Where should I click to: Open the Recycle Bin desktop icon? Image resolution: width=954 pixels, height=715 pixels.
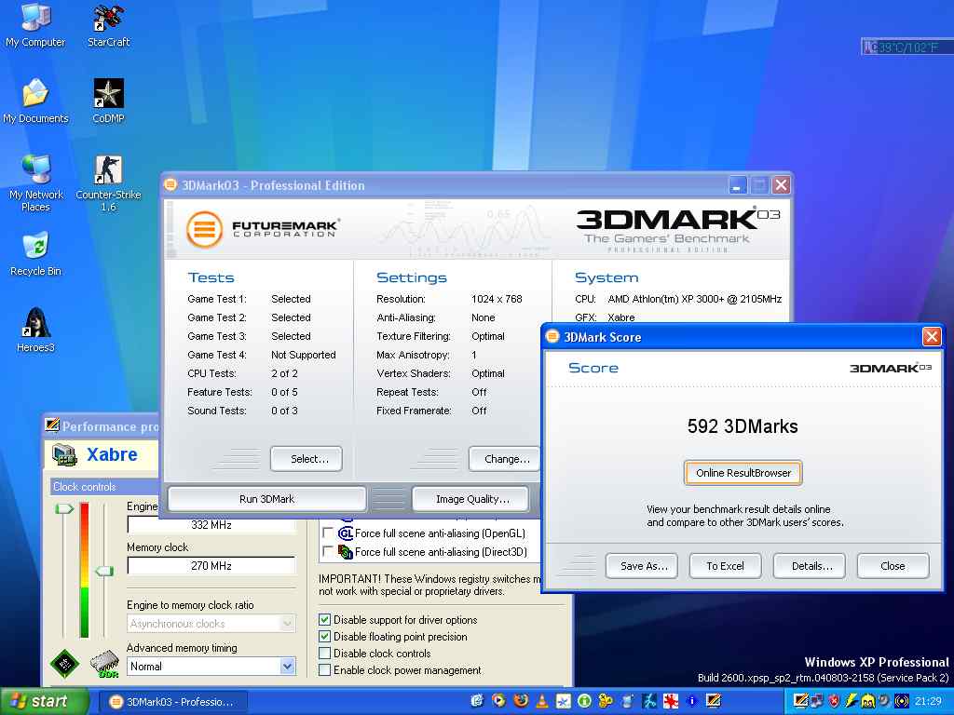[36, 253]
